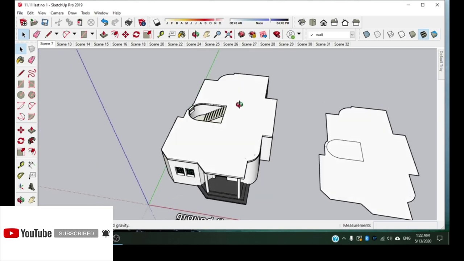The width and height of the screenshot is (464, 261).
Task: Undo the last action
Action: [x=104, y=22]
